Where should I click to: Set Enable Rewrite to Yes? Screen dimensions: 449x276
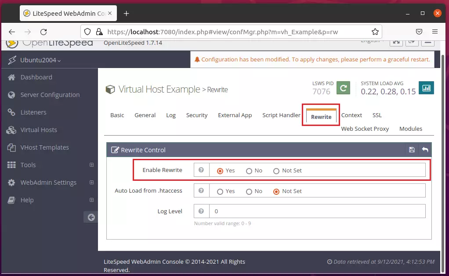click(x=220, y=171)
